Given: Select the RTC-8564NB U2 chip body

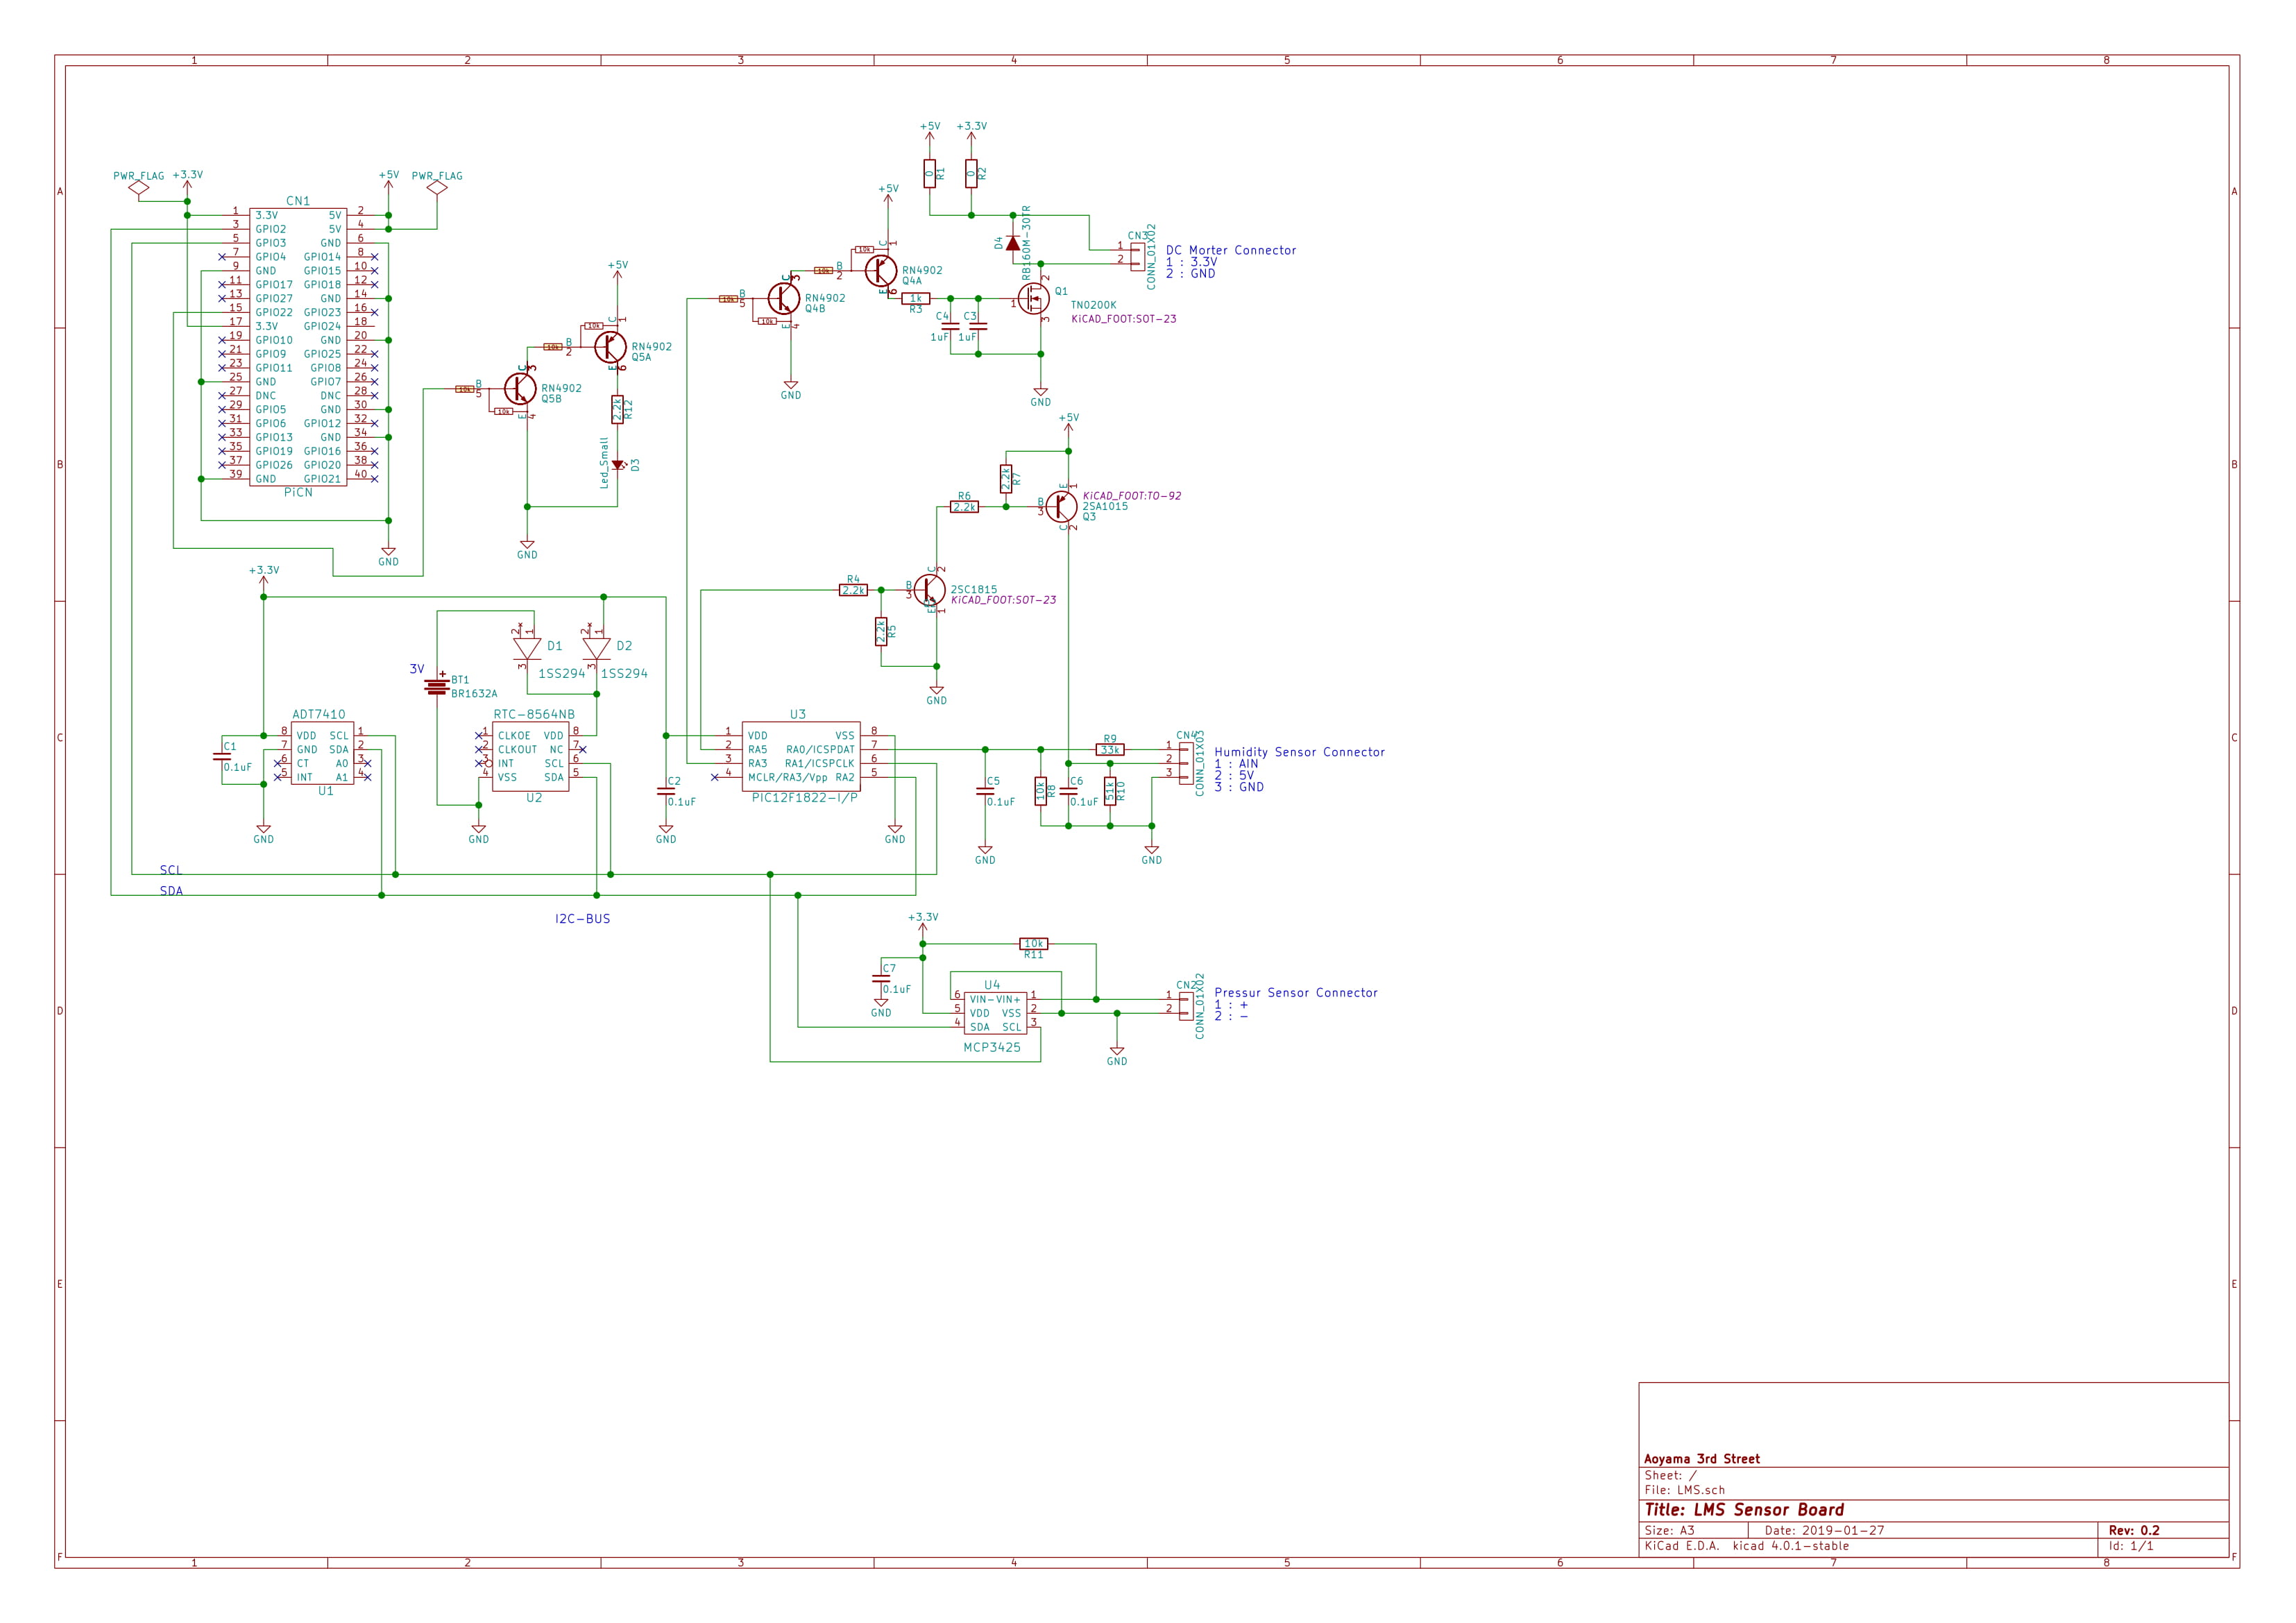Looking at the screenshot, I should 530,756.
